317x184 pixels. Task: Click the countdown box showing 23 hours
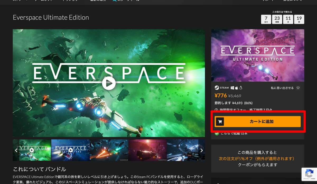point(277,19)
